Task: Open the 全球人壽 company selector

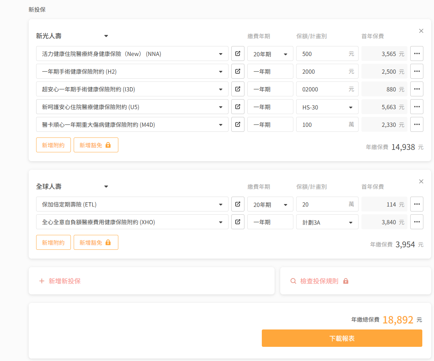Action: pos(106,187)
